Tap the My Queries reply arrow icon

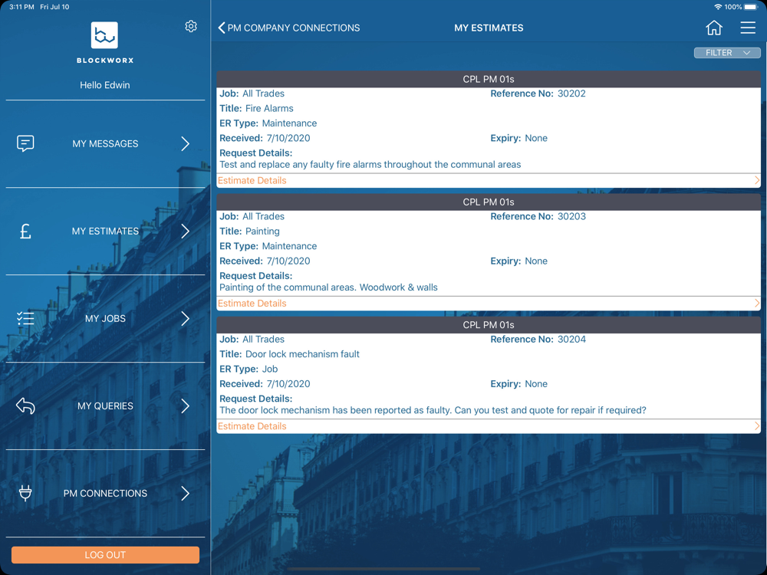pyautogui.click(x=25, y=406)
